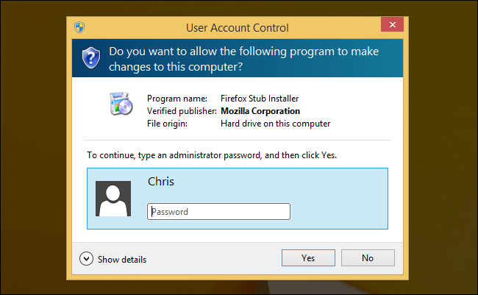
Task: Focus the Password input field
Action: click(x=218, y=212)
